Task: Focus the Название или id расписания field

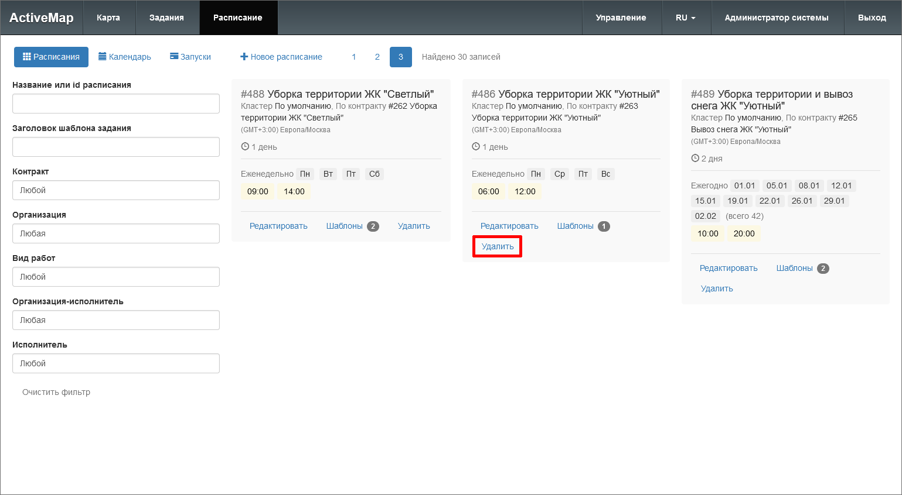Action: click(x=116, y=104)
